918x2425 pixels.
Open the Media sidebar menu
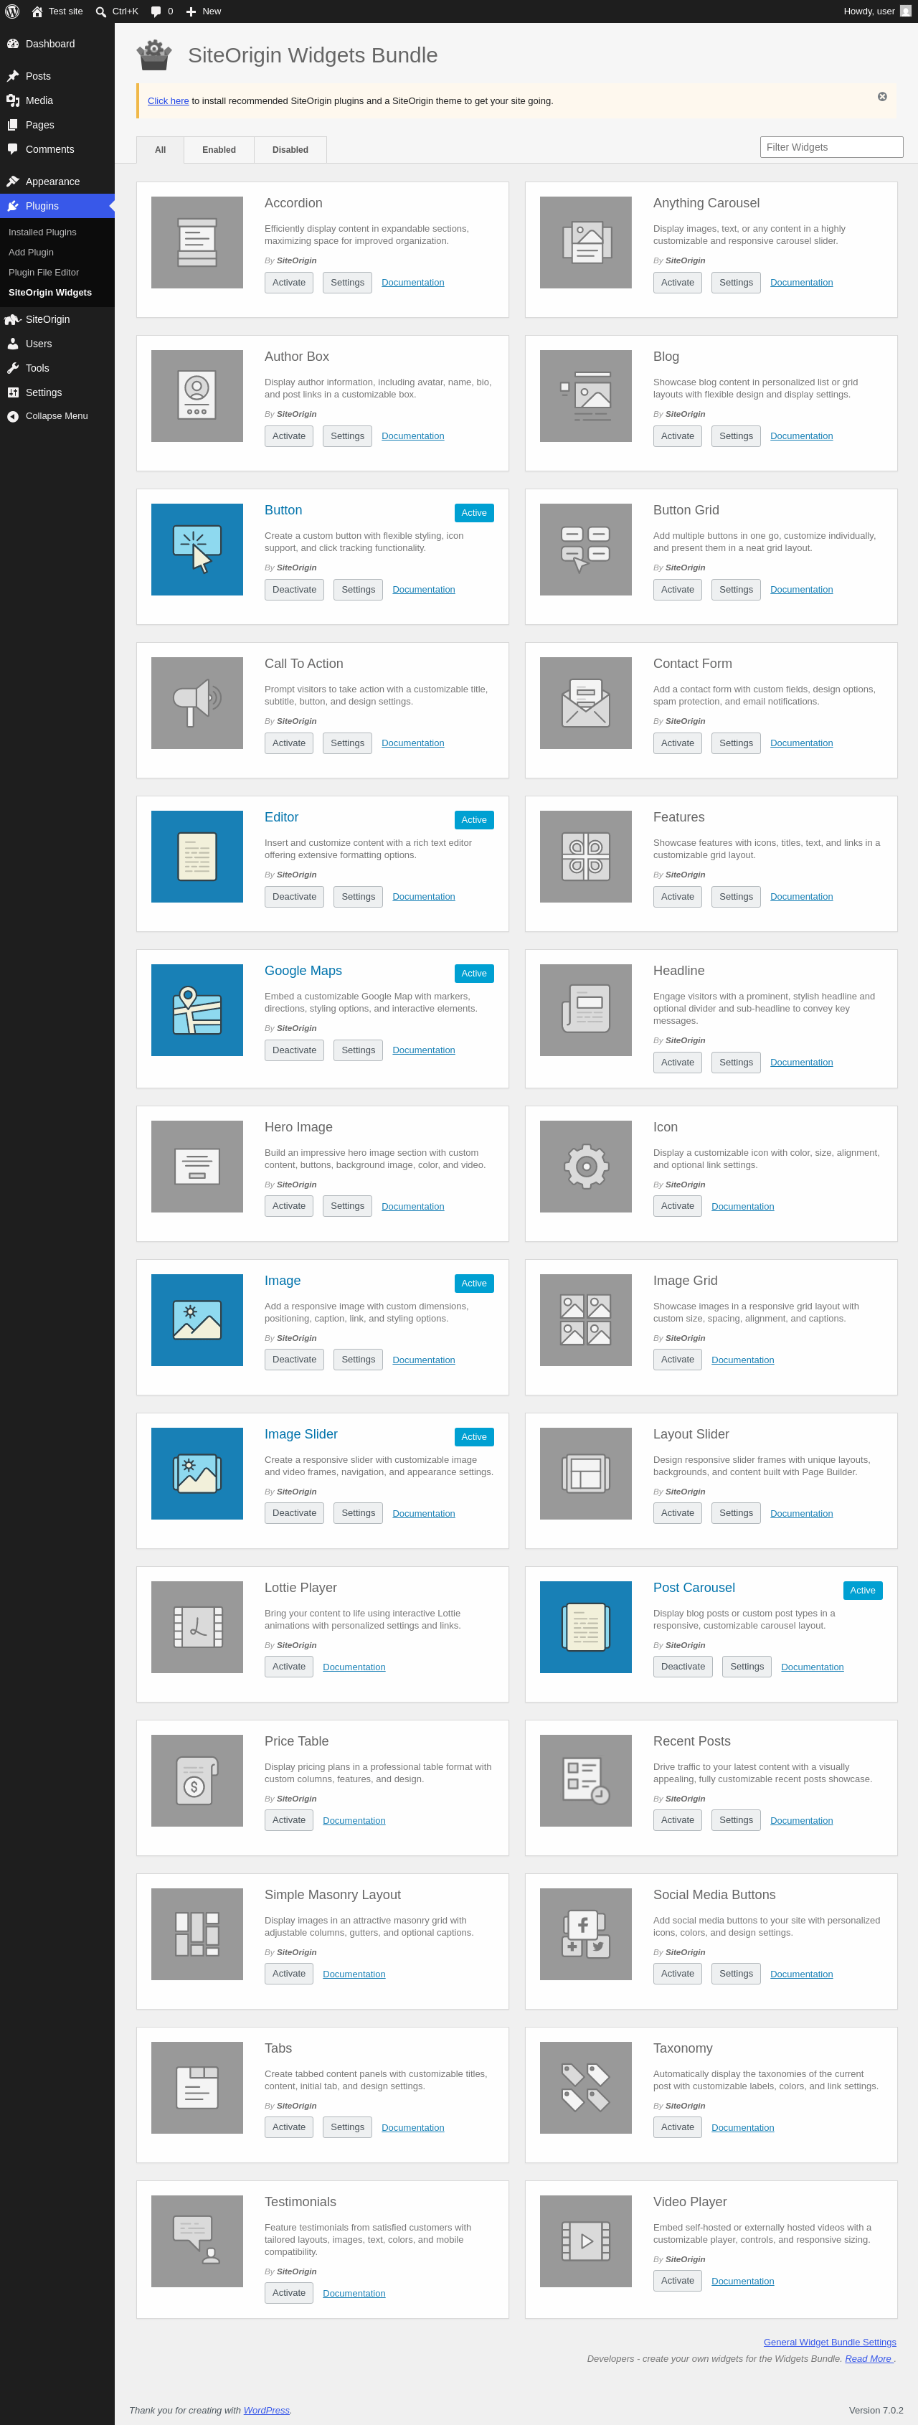[x=57, y=100]
